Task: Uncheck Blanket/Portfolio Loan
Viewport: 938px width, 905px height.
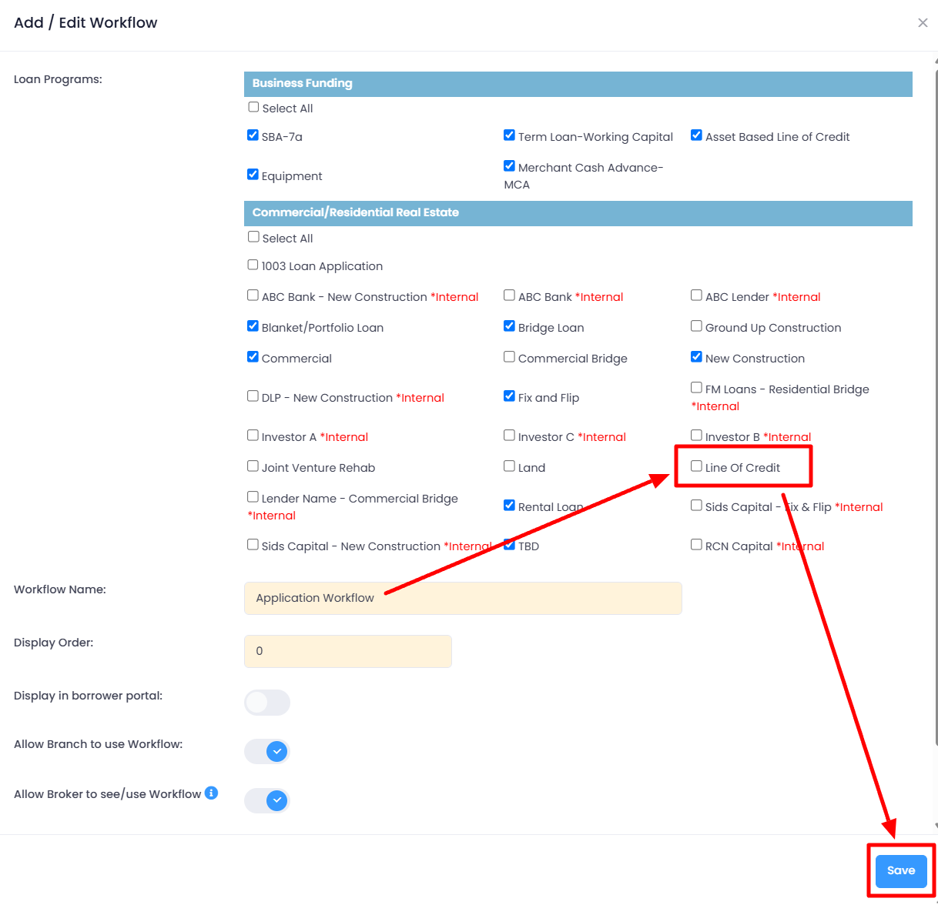Action: 253,326
